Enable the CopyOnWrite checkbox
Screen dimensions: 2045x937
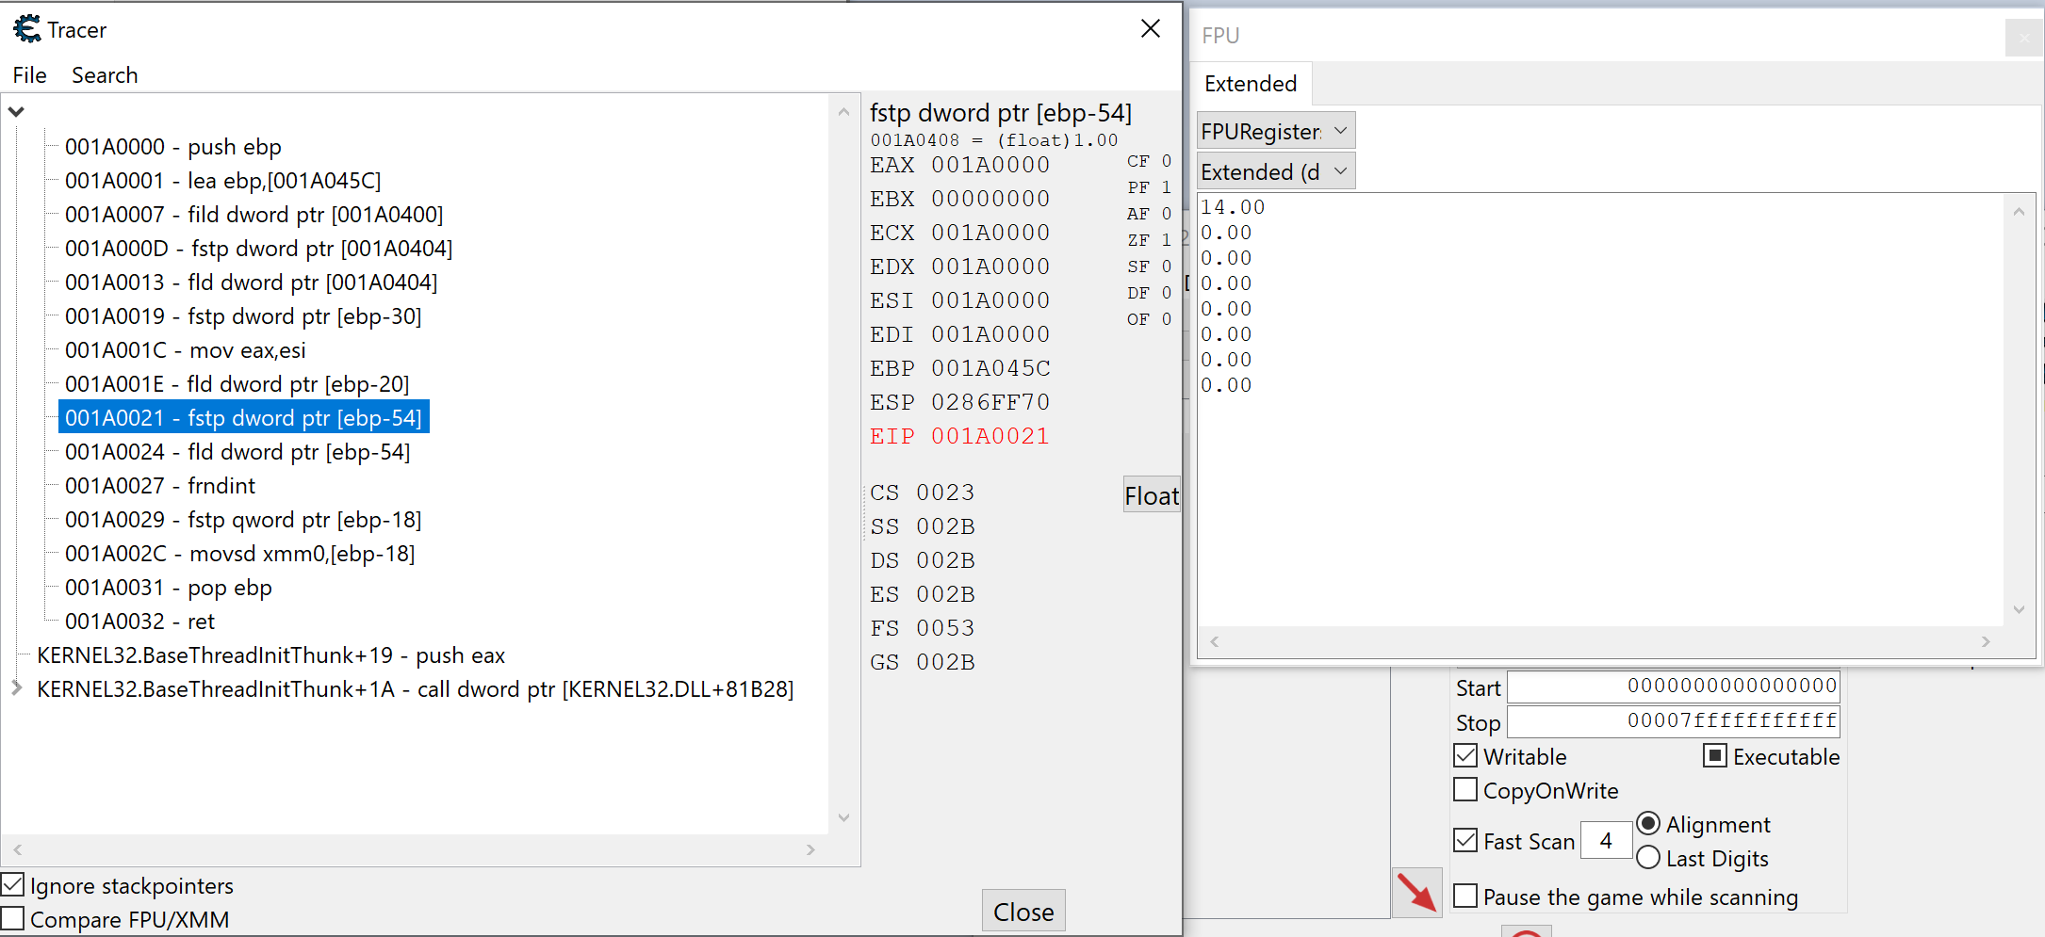click(1465, 790)
